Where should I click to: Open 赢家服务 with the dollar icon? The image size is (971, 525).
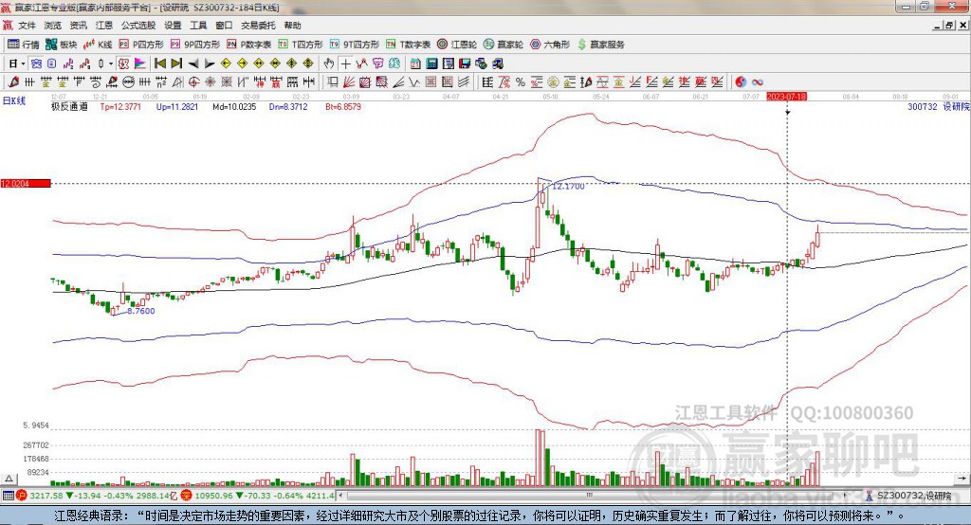coord(600,45)
